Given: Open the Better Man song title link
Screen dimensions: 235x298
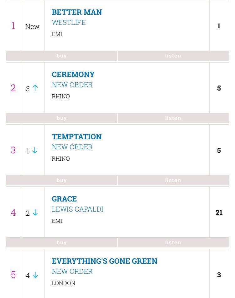Looking at the screenshot, I should (77, 12).
